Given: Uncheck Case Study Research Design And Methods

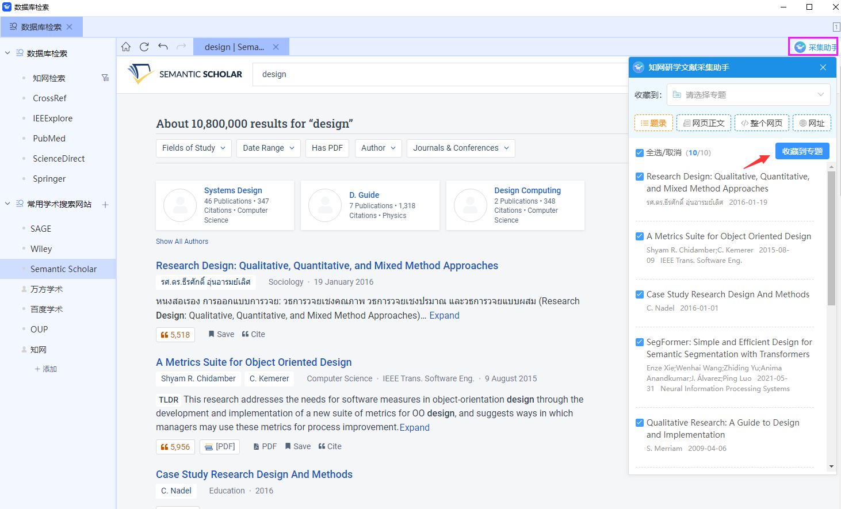Looking at the screenshot, I should tap(639, 294).
